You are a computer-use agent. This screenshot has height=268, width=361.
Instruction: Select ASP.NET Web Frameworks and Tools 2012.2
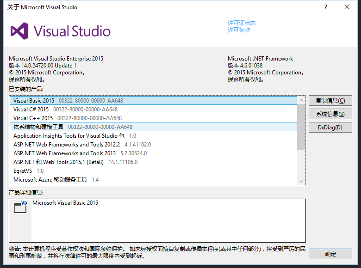(x=153, y=144)
